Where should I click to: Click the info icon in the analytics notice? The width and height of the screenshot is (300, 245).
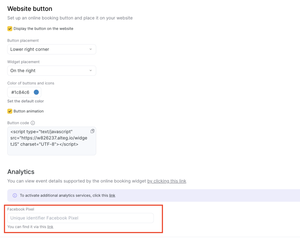pyautogui.click(x=15, y=195)
